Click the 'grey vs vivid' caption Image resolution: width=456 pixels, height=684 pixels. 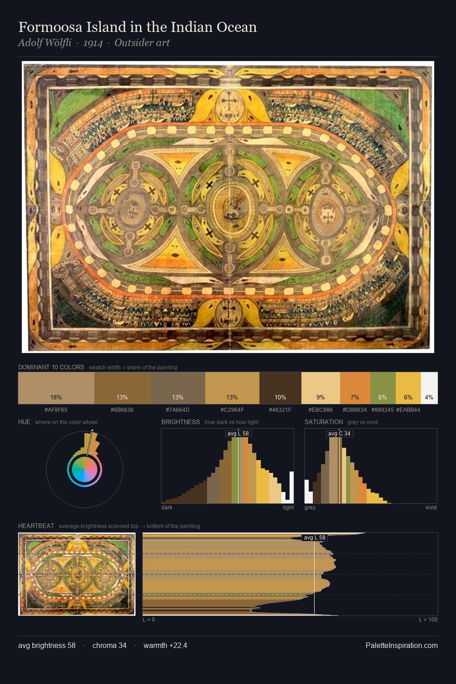[x=363, y=422]
